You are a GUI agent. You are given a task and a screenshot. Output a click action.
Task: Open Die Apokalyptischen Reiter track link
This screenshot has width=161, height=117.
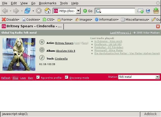tap(127, 53)
